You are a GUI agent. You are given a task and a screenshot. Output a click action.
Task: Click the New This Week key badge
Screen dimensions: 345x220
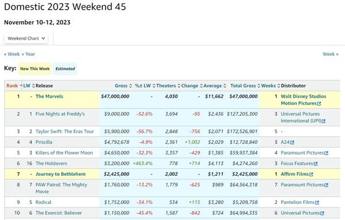point(34,69)
